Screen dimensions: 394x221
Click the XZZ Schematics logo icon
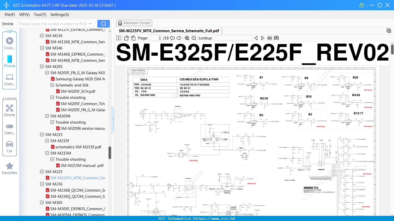[6, 5]
